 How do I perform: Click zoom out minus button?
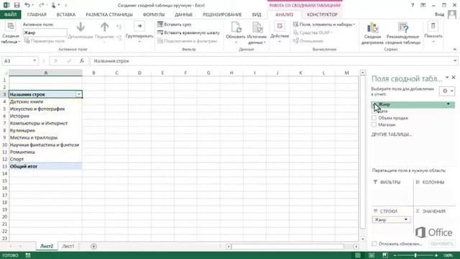pyautogui.click(x=395, y=255)
